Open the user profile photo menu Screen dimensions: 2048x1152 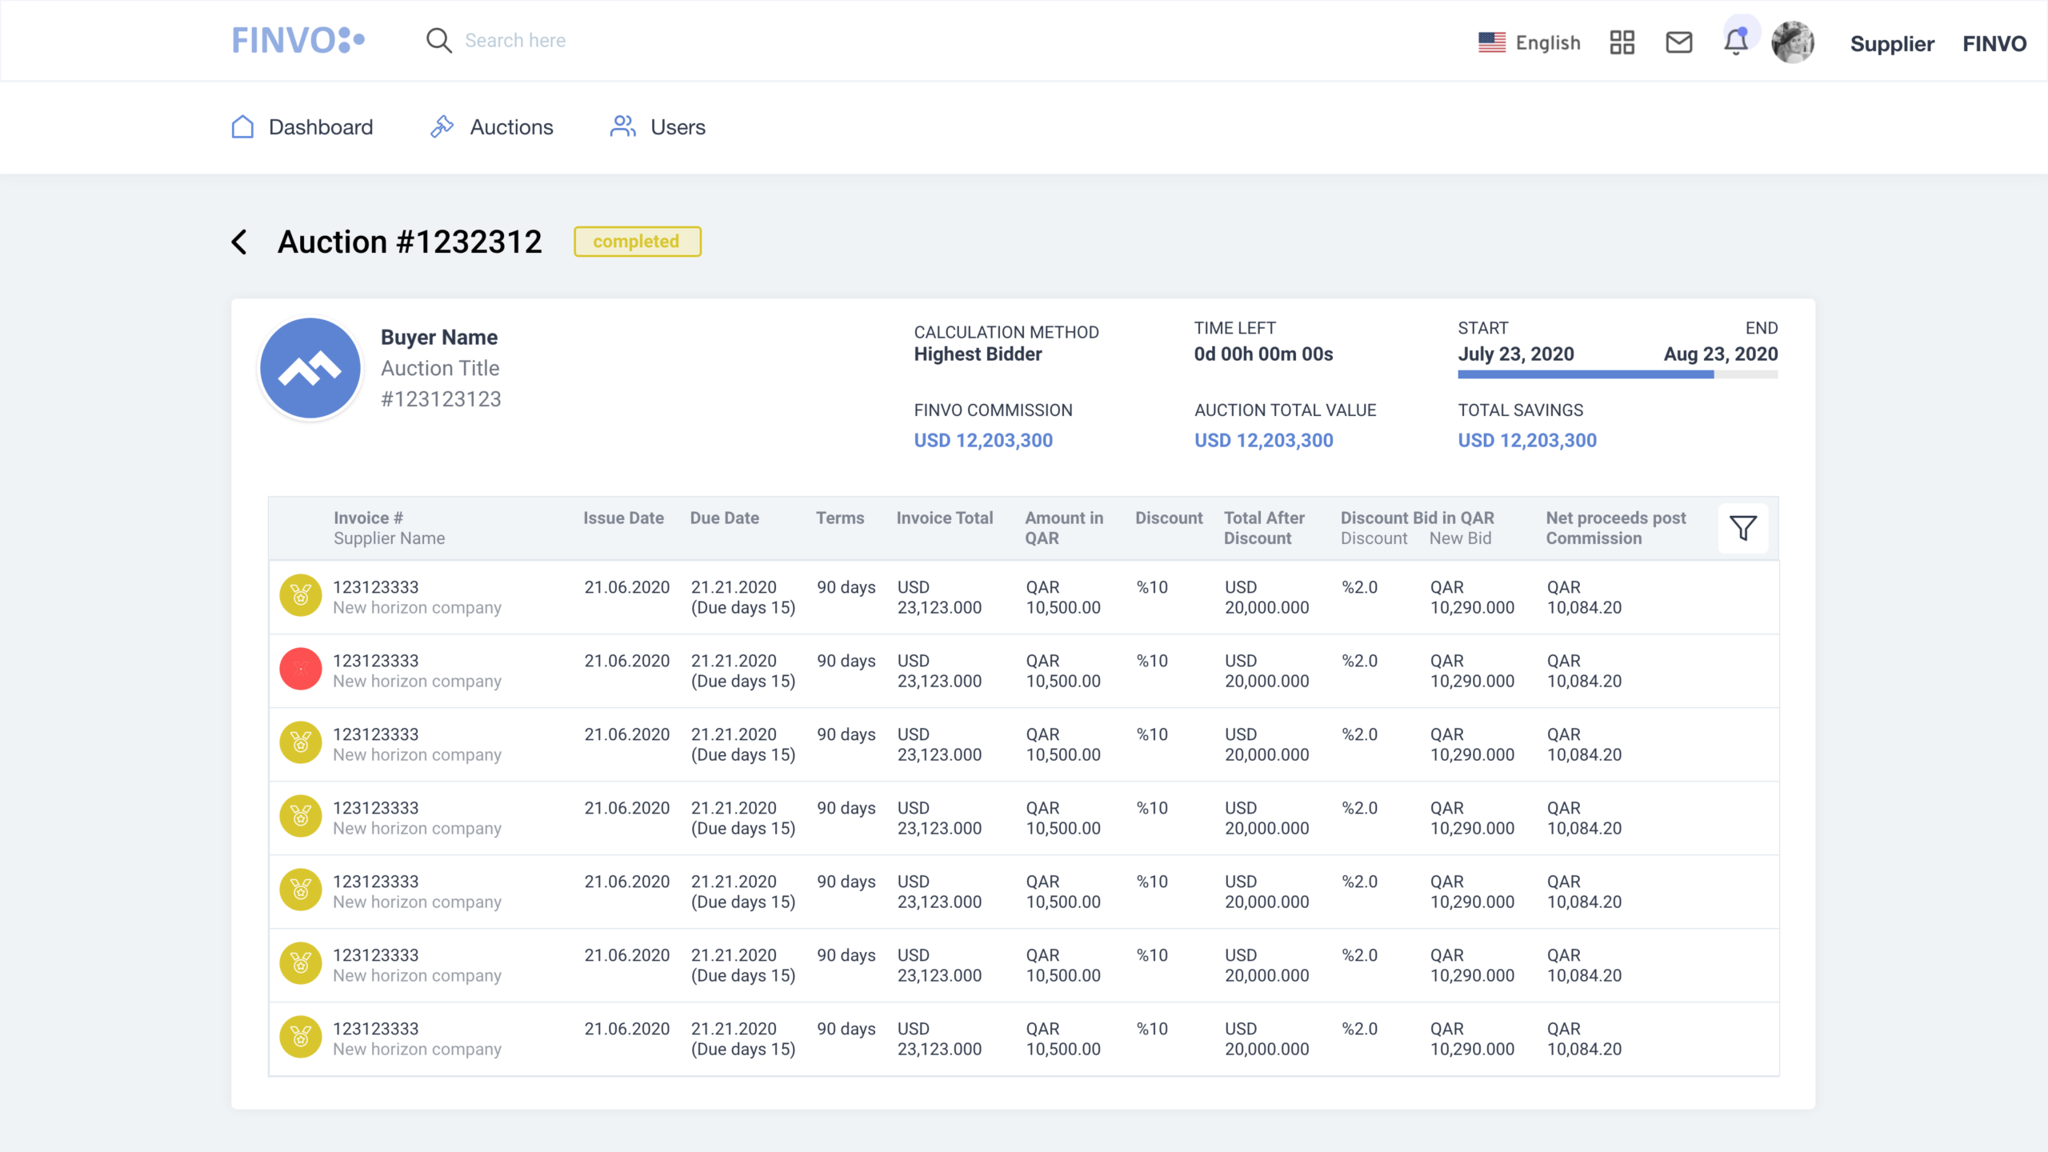tap(1792, 42)
